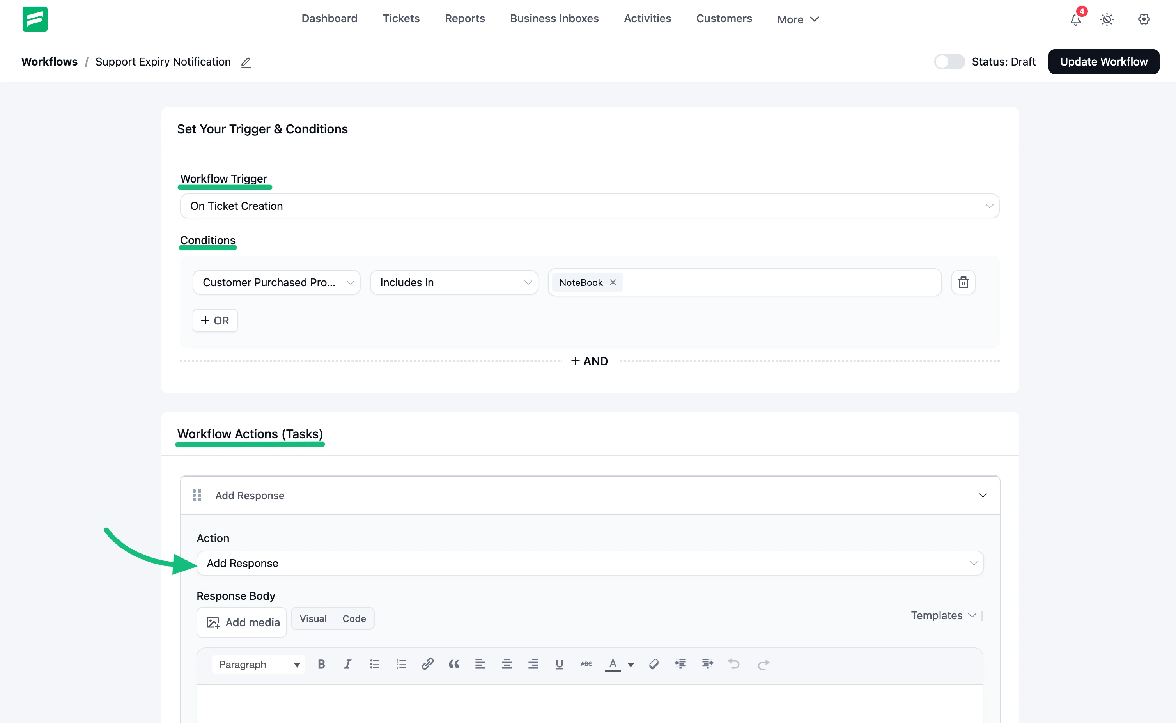Go to Dashboard
This screenshot has width=1176, height=723.
pyautogui.click(x=329, y=19)
